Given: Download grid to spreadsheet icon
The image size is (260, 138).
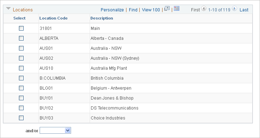Looking at the screenshot, I should pos(176,9).
